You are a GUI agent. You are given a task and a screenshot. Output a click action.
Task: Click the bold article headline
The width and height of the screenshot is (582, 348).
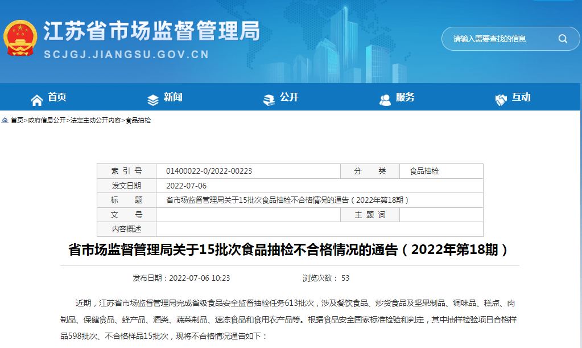click(x=288, y=249)
